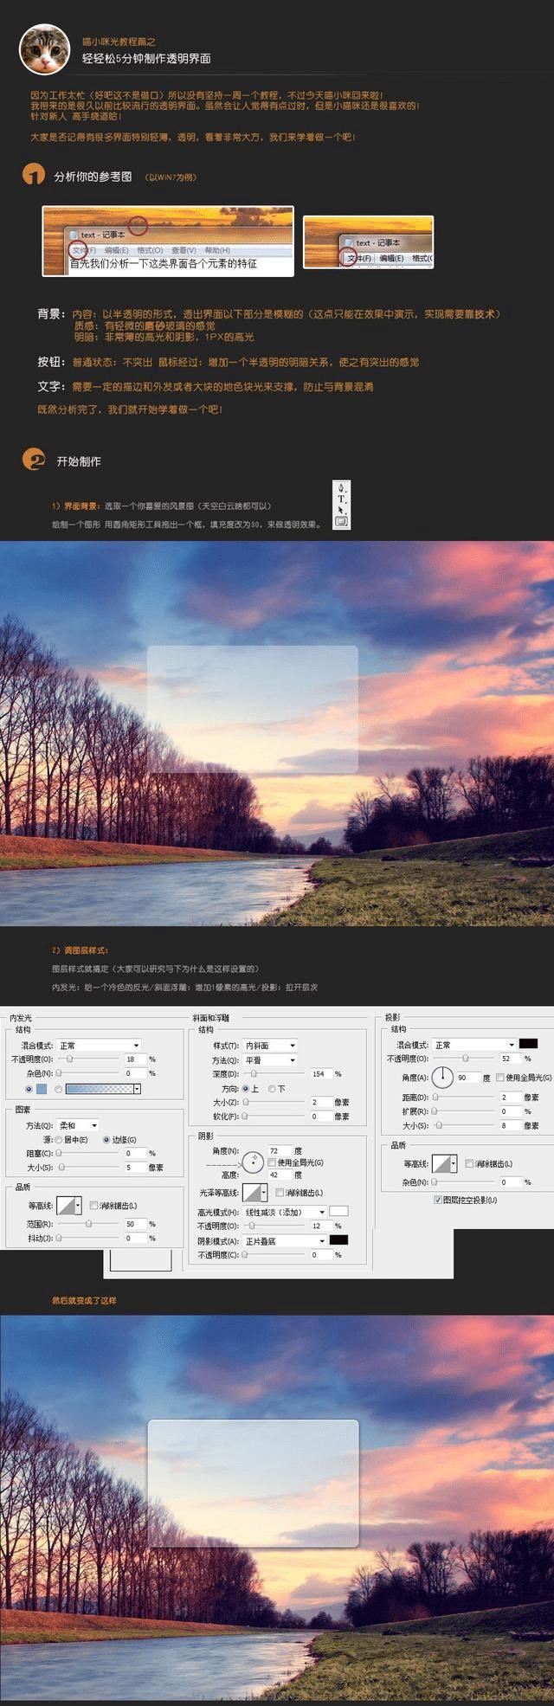Open 编辑(E) beside 查看(V) in the larger Notepad example
554x1706 pixels.
click(x=116, y=250)
